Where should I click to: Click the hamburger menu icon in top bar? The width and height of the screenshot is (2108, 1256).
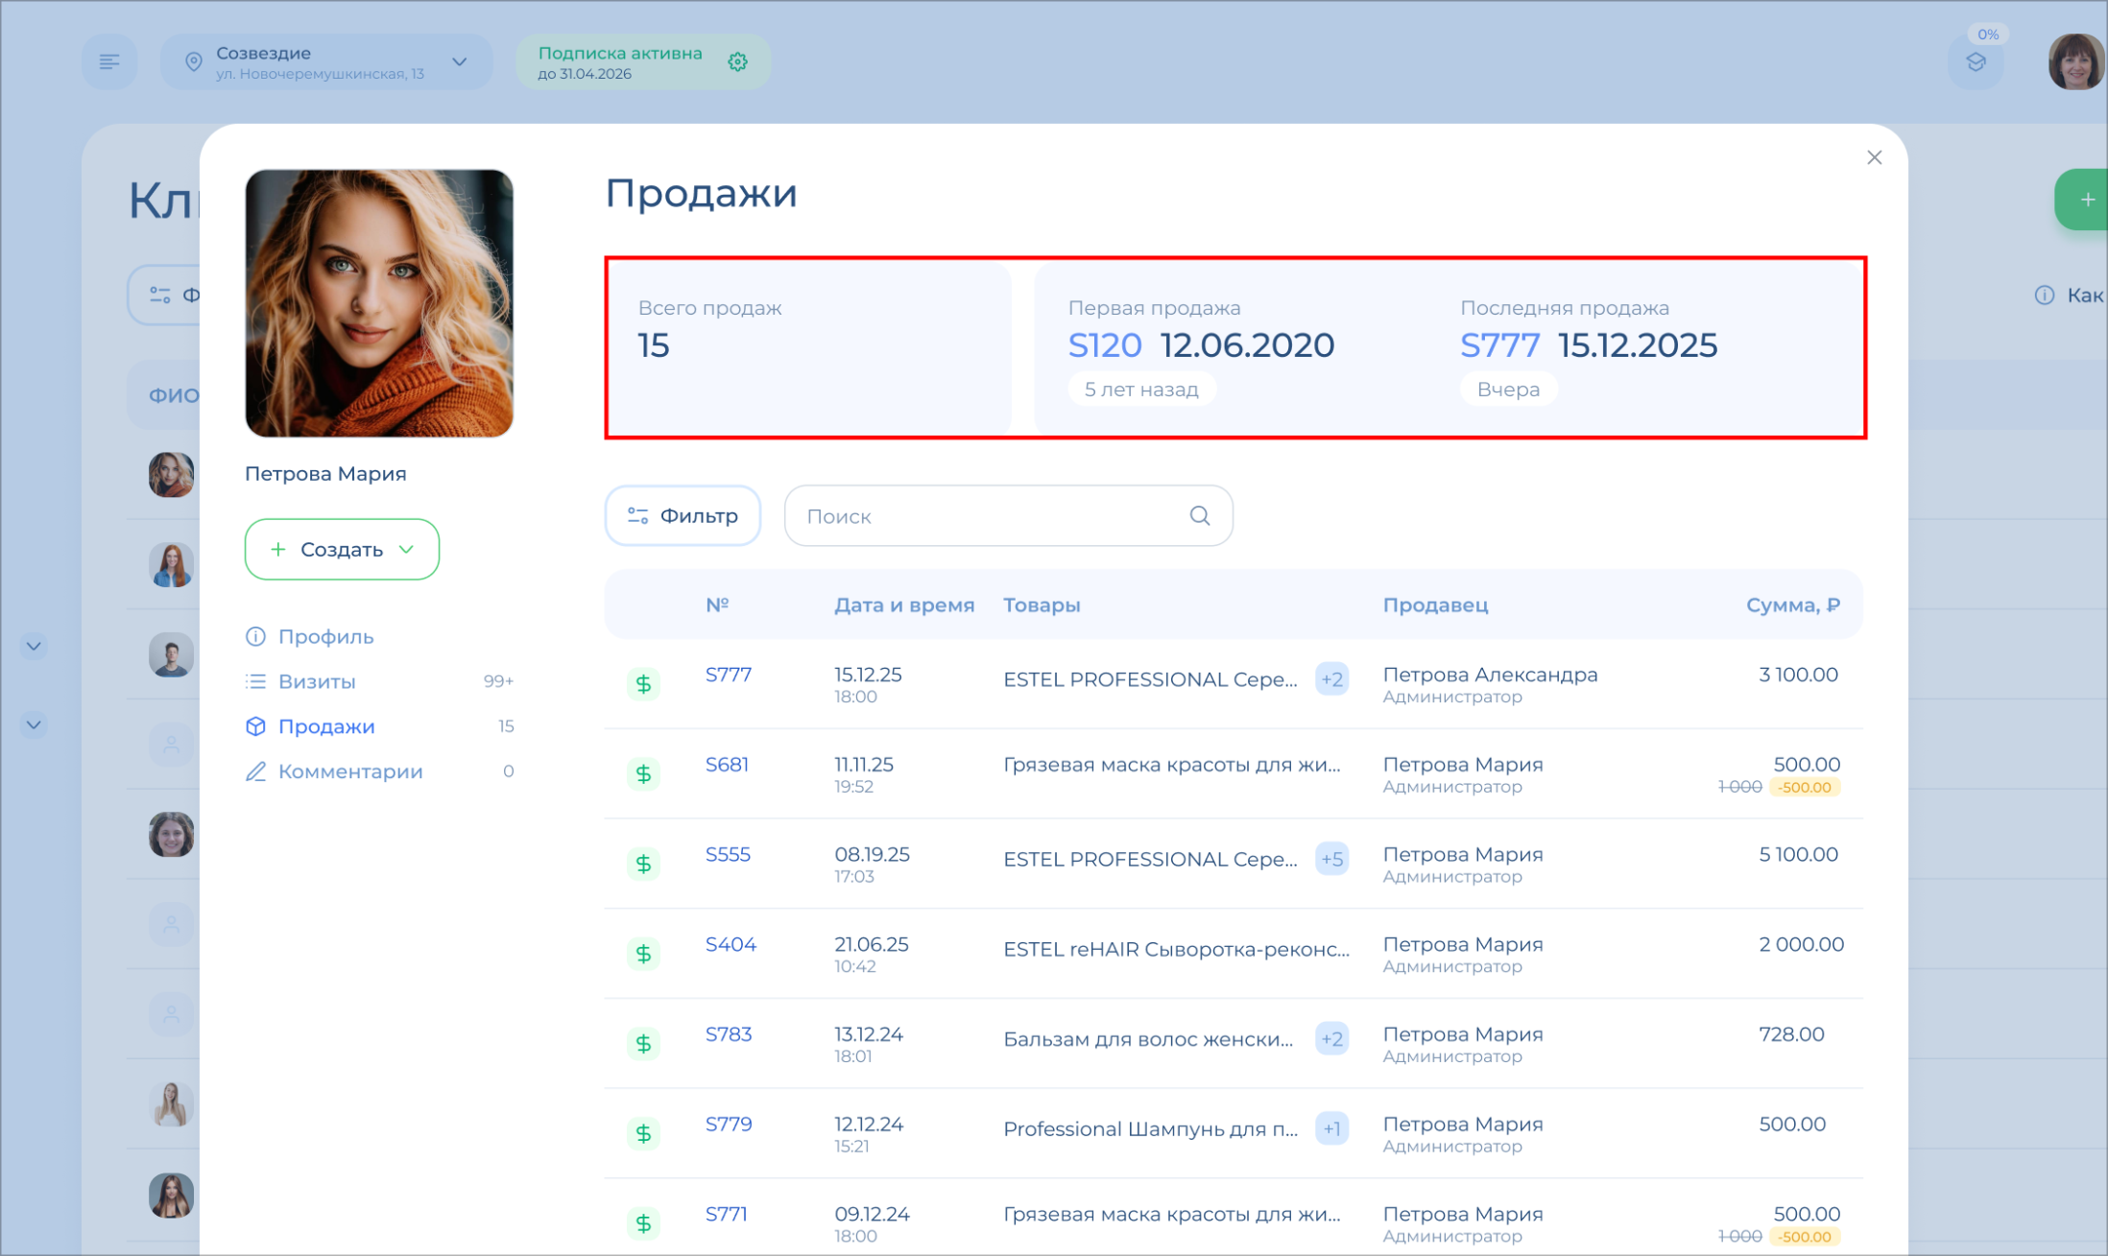coord(109,62)
